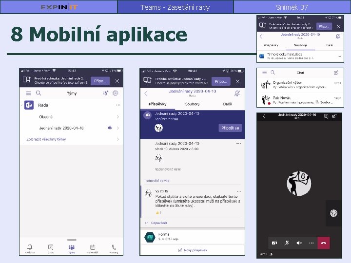
Task: Select Příspěvky tab in top right screenshot
Action: [x=271, y=45]
